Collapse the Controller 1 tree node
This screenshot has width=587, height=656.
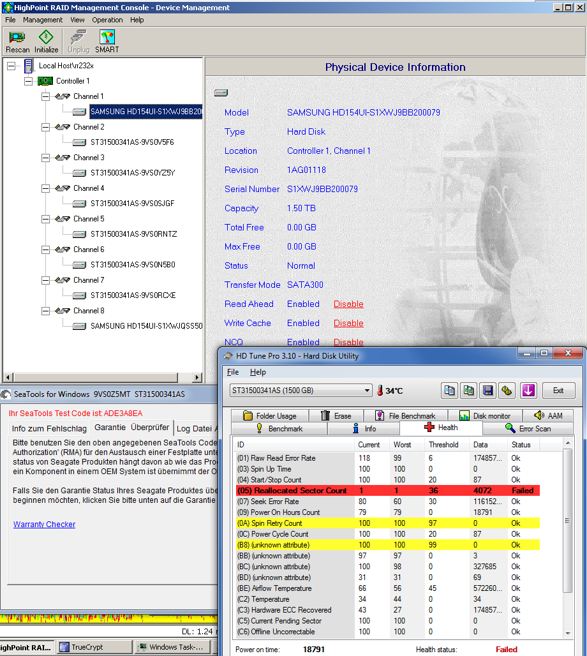[x=28, y=81]
